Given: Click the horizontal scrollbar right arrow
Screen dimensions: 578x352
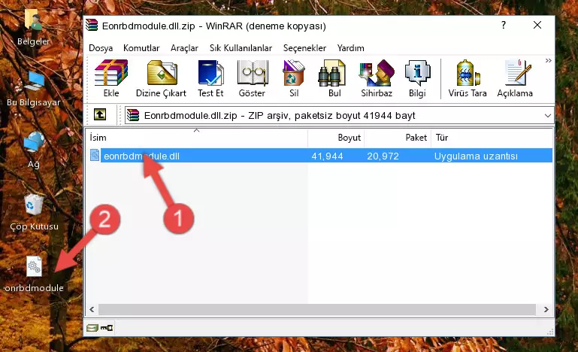Looking at the screenshot, I should (x=546, y=310).
